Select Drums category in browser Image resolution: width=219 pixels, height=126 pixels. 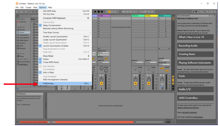tap(23, 32)
